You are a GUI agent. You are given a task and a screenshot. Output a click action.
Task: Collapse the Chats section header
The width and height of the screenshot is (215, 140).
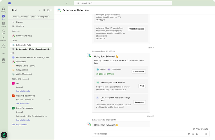pos(14,41)
